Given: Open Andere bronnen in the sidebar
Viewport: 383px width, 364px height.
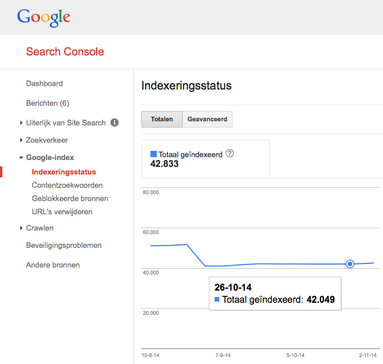Looking at the screenshot, I should click(x=53, y=265).
